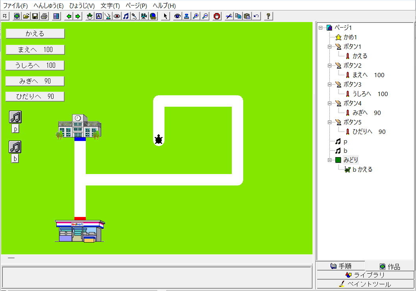Open the ファイル(F) menu
416x291 pixels.
15,6
